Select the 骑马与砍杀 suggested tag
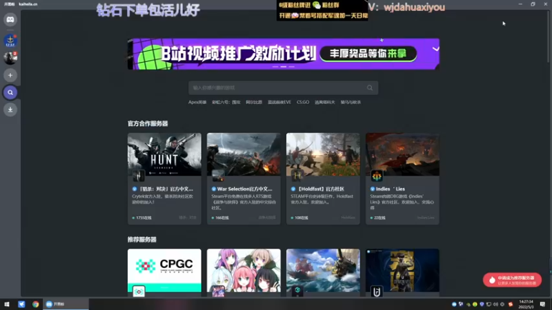Viewport: 552px width, 310px height. [351, 102]
